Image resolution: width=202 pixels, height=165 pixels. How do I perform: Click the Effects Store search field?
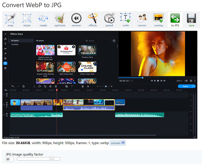point(98,41)
